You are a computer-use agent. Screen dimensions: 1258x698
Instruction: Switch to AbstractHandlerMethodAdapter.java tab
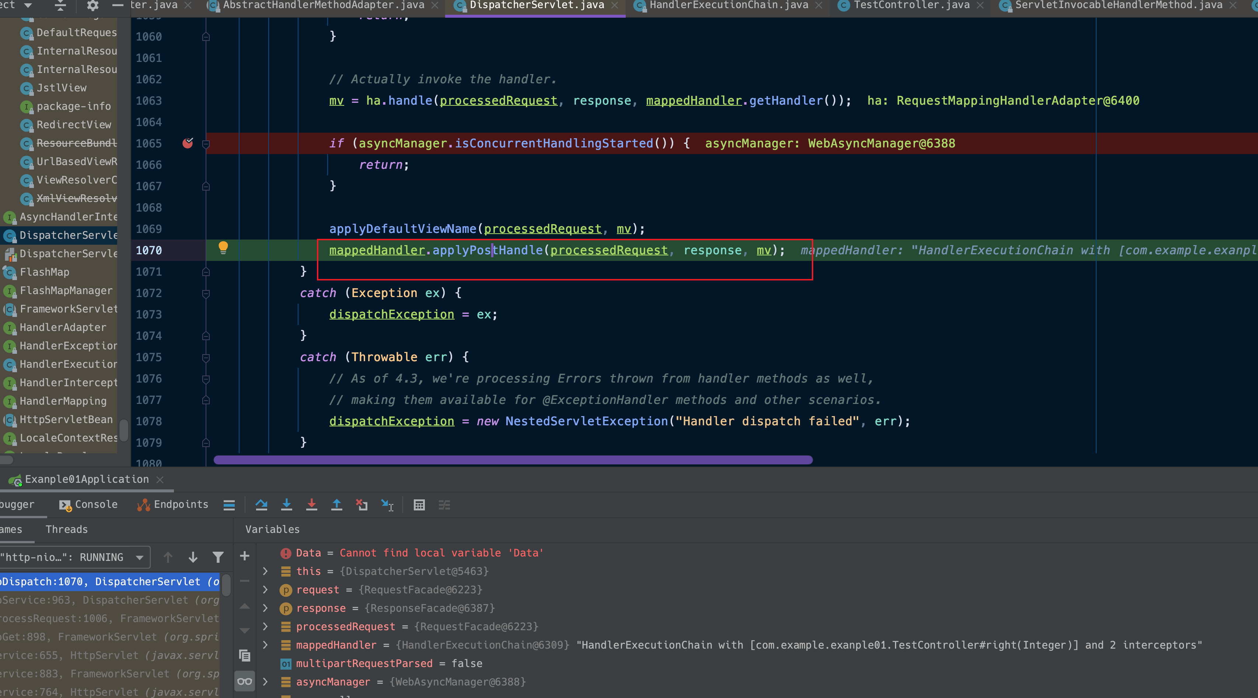tap(323, 6)
